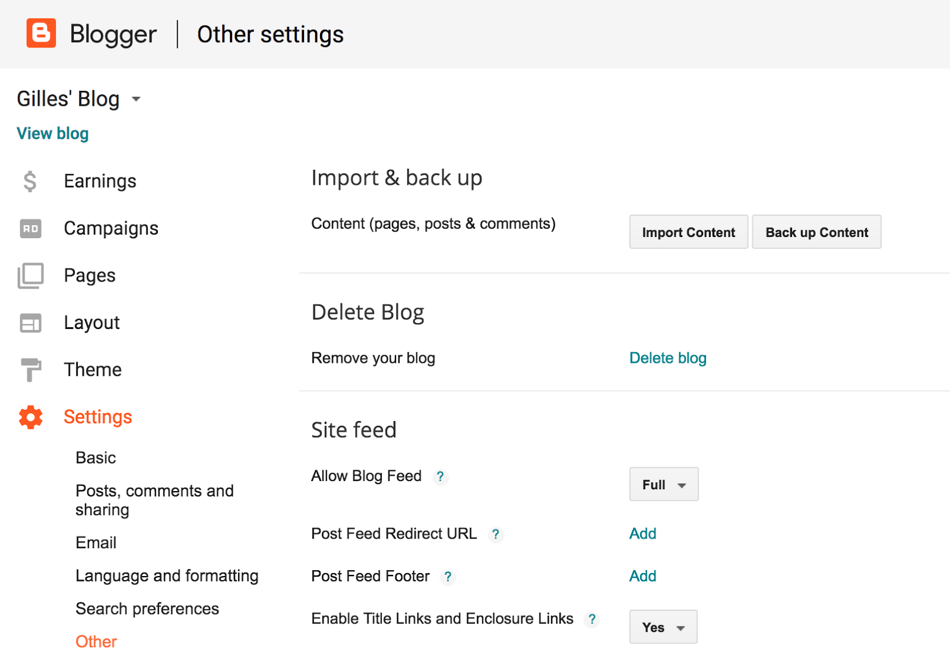Go to Basic settings submenu

coord(96,458)
